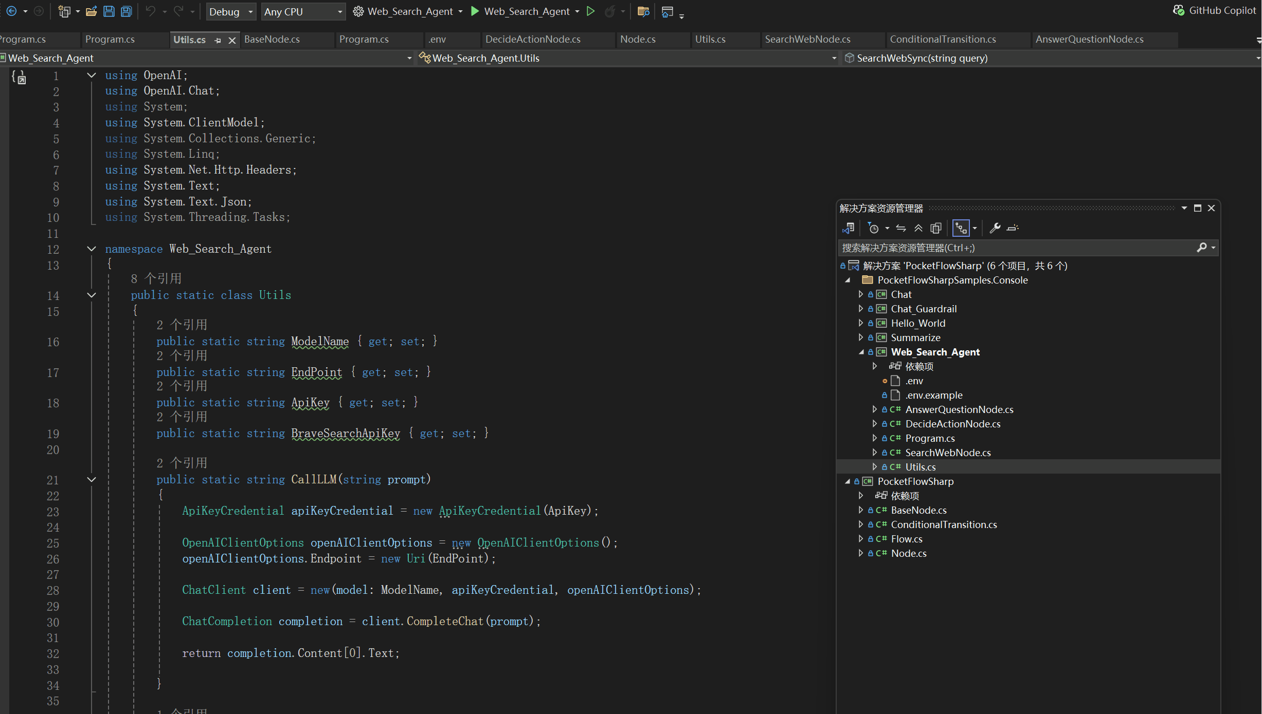This screenshot has height=714, width=1262.
Task: Open the Debug configuration dropdown
Action: (x=231, y=11)
